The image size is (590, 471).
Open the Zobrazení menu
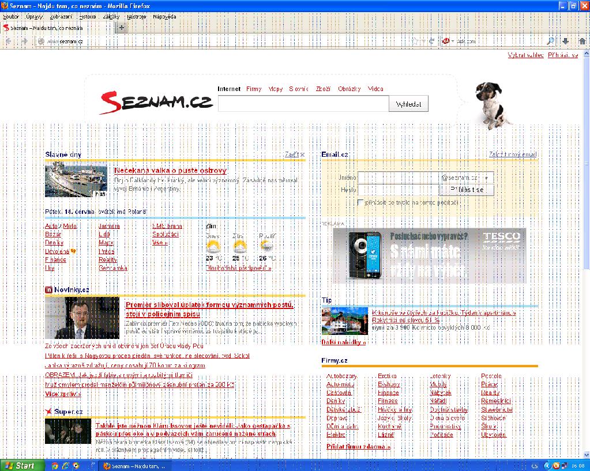tap(61, 17)
